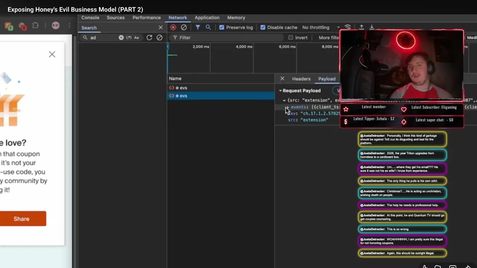Switch to Headers tab in request details
This screenshot has width=477, height=268.
tap(301, 79)
